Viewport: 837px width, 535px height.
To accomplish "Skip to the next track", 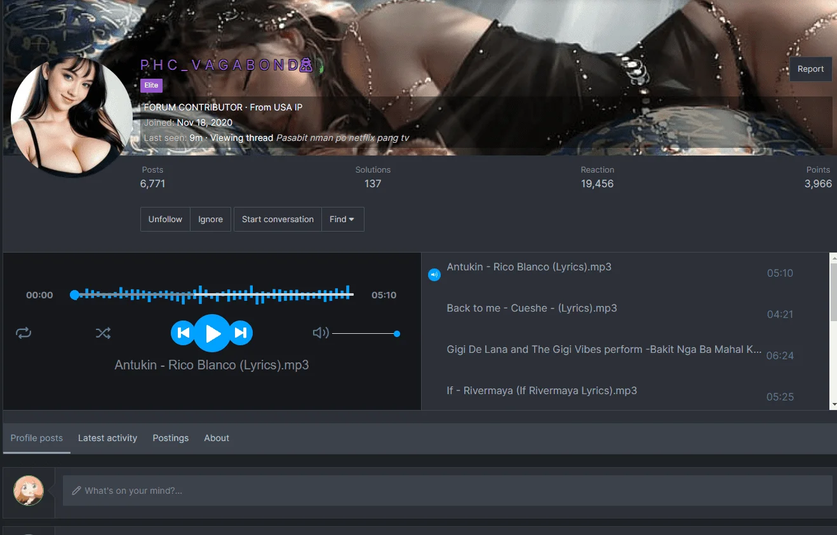I will (x=241, y=333).
